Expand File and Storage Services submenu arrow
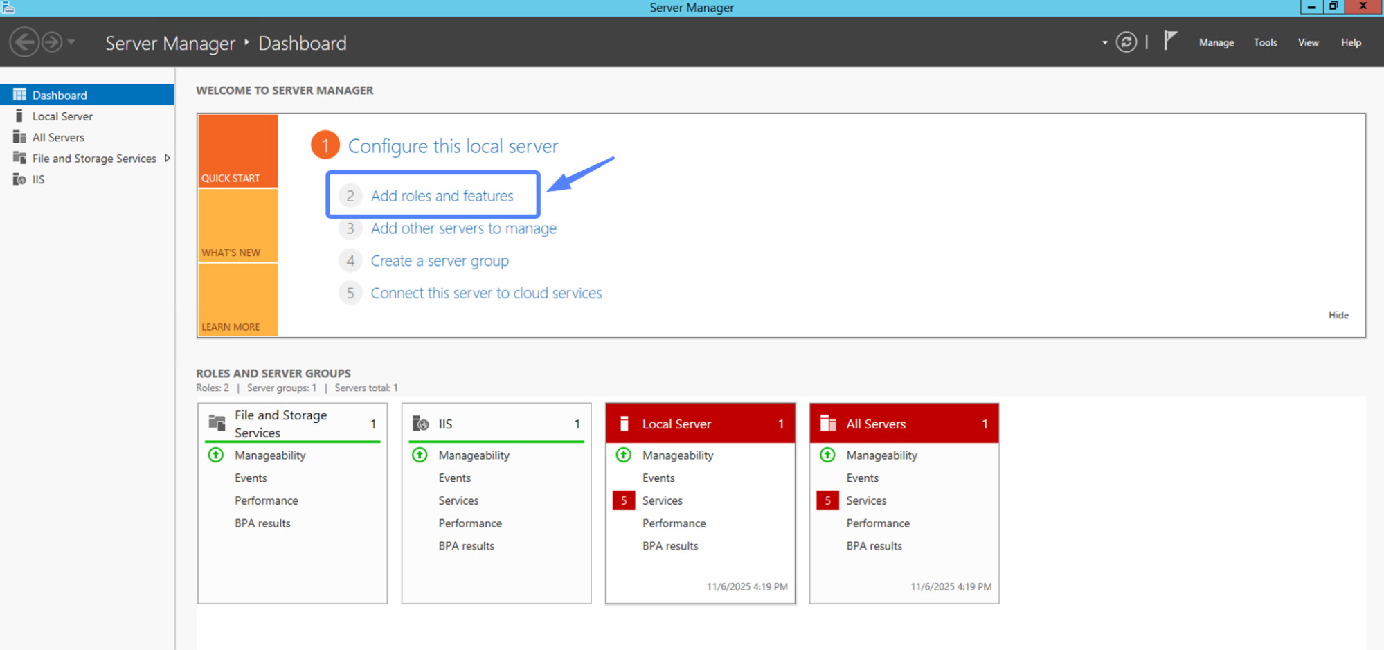This screenshot has height=650, width=1384. click(x=167, y=159)
